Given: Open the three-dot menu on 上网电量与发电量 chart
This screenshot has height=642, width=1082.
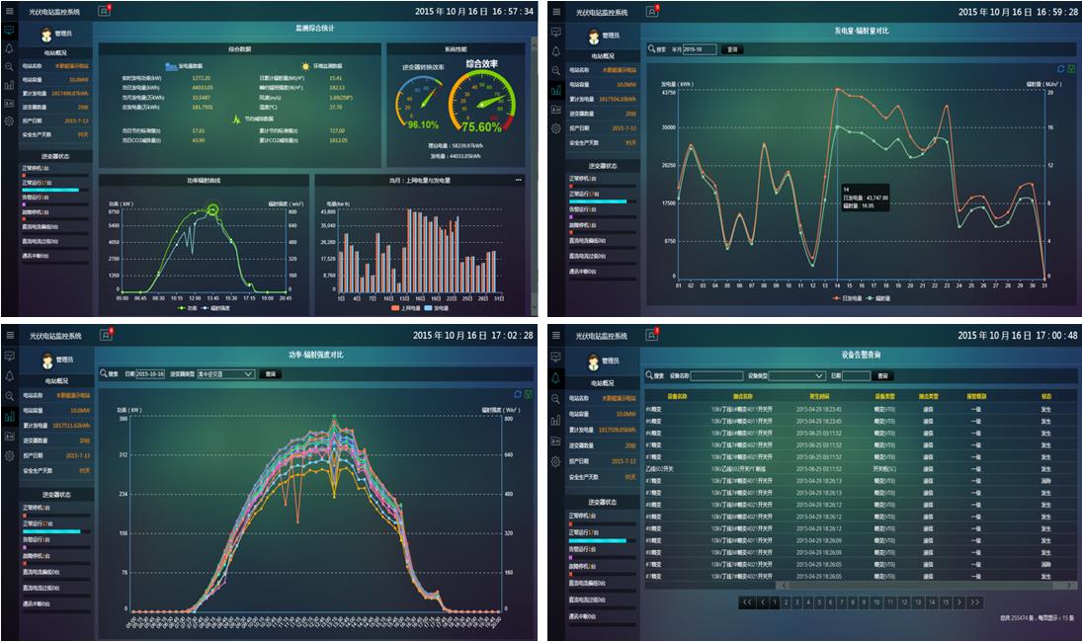Looking at the screenshot, I should click(518, 181).
